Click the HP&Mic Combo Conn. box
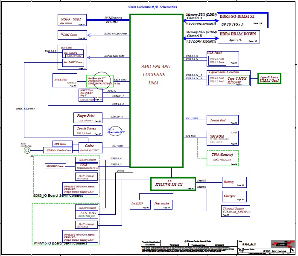298x256 pixels. [58, 150]
